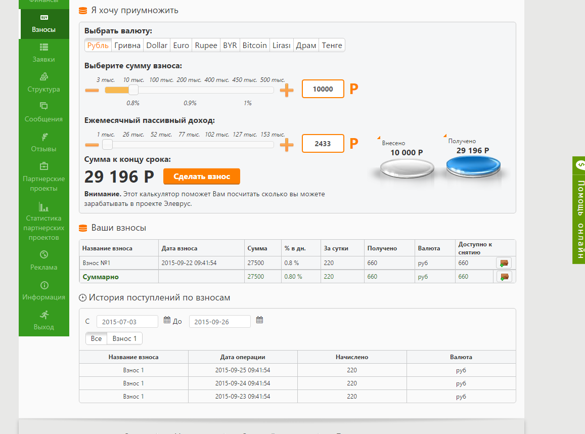Decrease deposit amount with minus icon
The width and height of the screenshot is (585, 434).
[92, 91]
